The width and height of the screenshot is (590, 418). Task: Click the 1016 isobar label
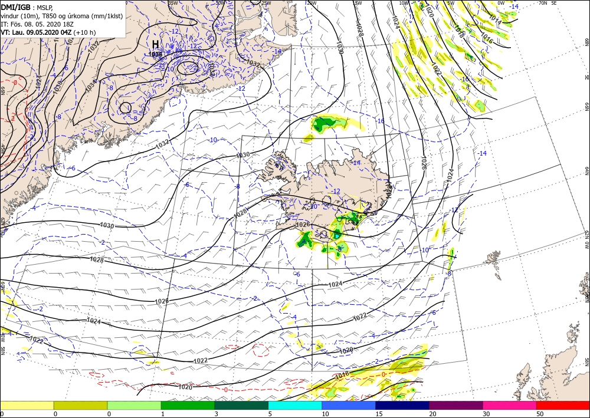[x=487, y=38]
